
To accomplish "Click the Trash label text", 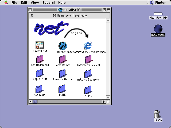I will click(158, 120).
